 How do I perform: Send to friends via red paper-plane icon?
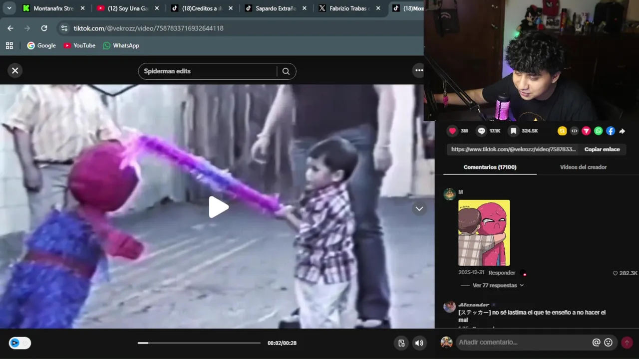tap(586, 131)
